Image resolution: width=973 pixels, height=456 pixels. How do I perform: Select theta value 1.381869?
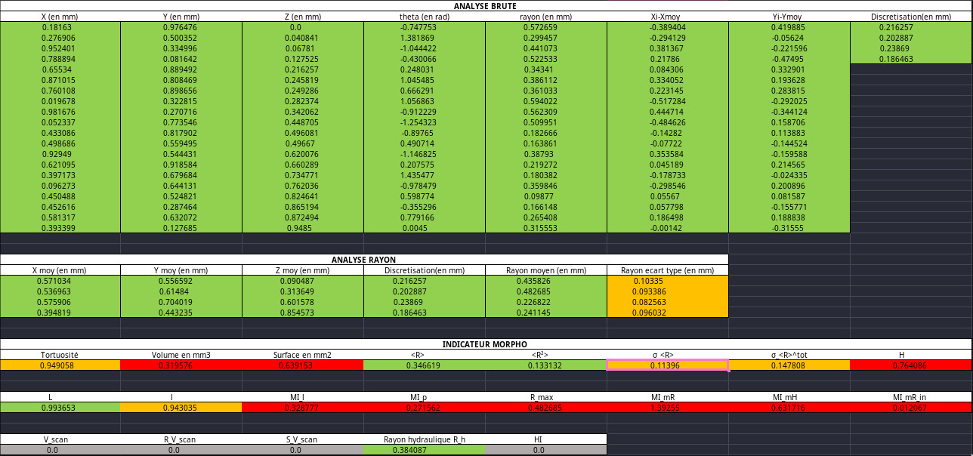pyautogui.click(x=425, y=38)
